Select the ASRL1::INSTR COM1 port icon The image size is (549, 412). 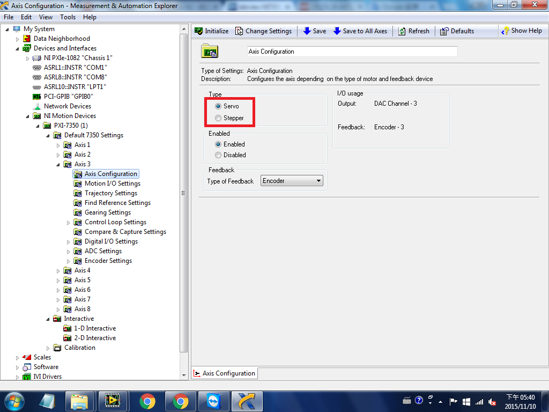37,68
